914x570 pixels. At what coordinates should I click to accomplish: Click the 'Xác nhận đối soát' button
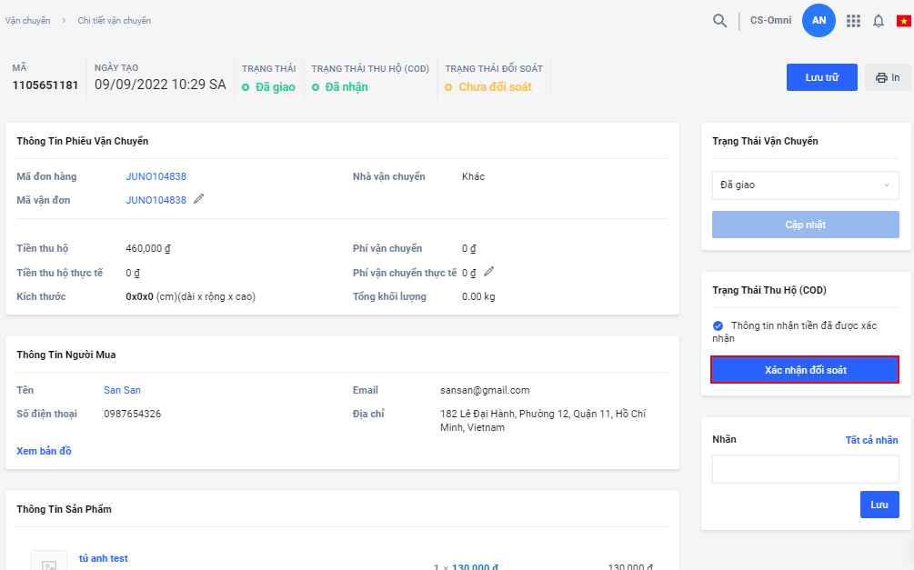coord(805,369)
